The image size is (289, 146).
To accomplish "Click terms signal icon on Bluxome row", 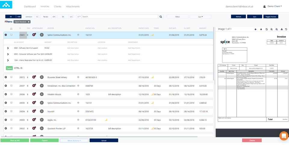I will (152, 77).
